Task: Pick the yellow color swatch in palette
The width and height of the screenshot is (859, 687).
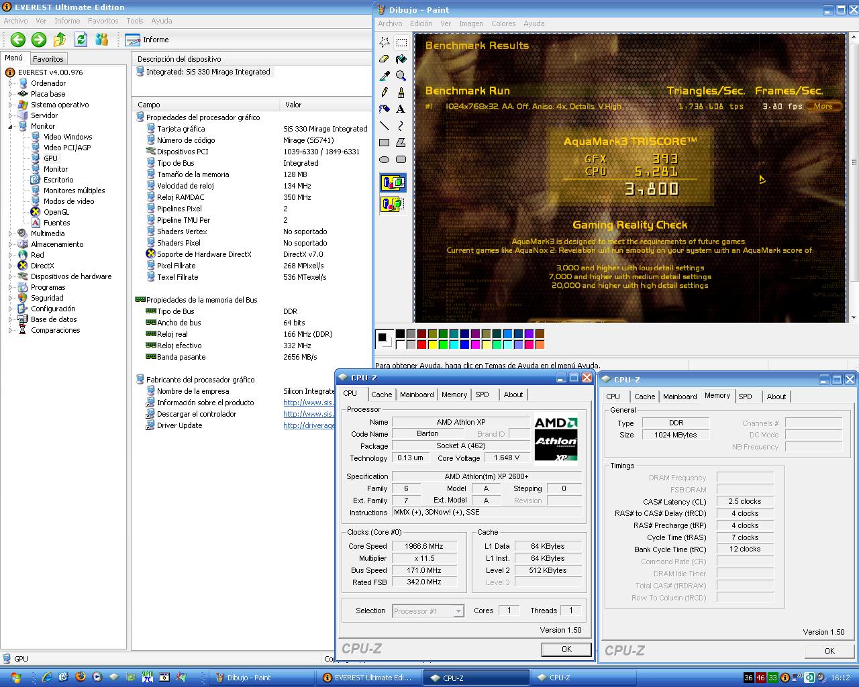Action: tap(432, 345)
